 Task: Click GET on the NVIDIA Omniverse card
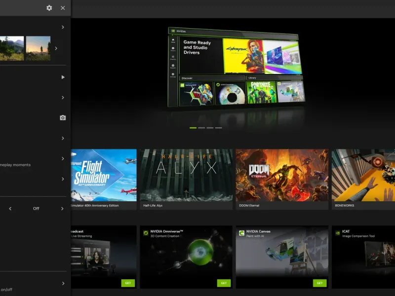224,283
